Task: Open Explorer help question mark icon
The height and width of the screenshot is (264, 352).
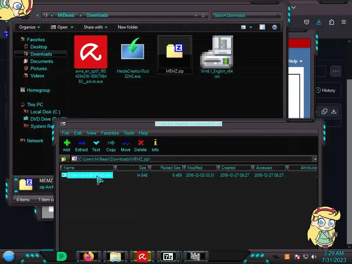Action: 275,27
